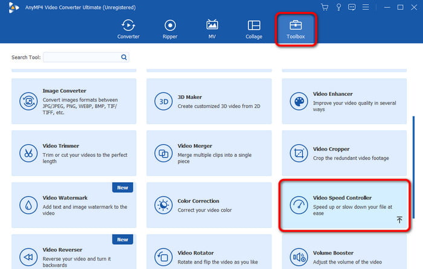Open the feedback chat icon
This screenshot has height=269, width=423.
(x=352, y=7)
